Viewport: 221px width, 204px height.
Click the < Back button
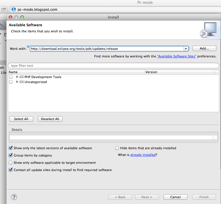point(120,197)
